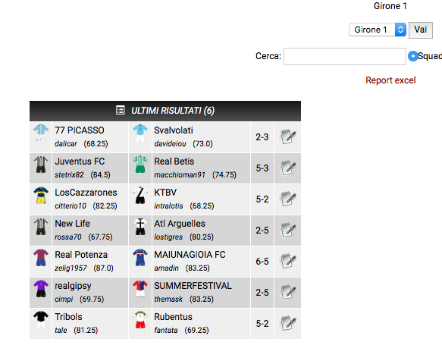Open the Girone 1 dropdown
This screenshot has height=345, width=442.
(378, 30)
